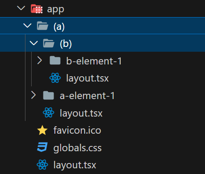Click the open folder icon for (b)
Screen dimensions: 205x174
(49, 43)
